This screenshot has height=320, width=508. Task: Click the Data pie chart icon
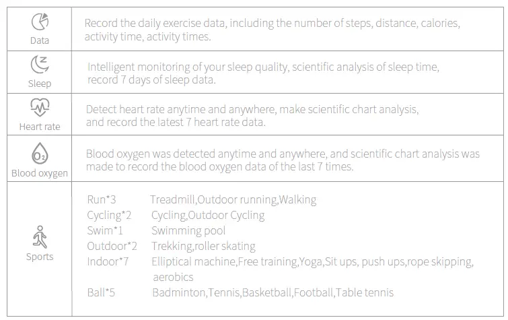40,22
